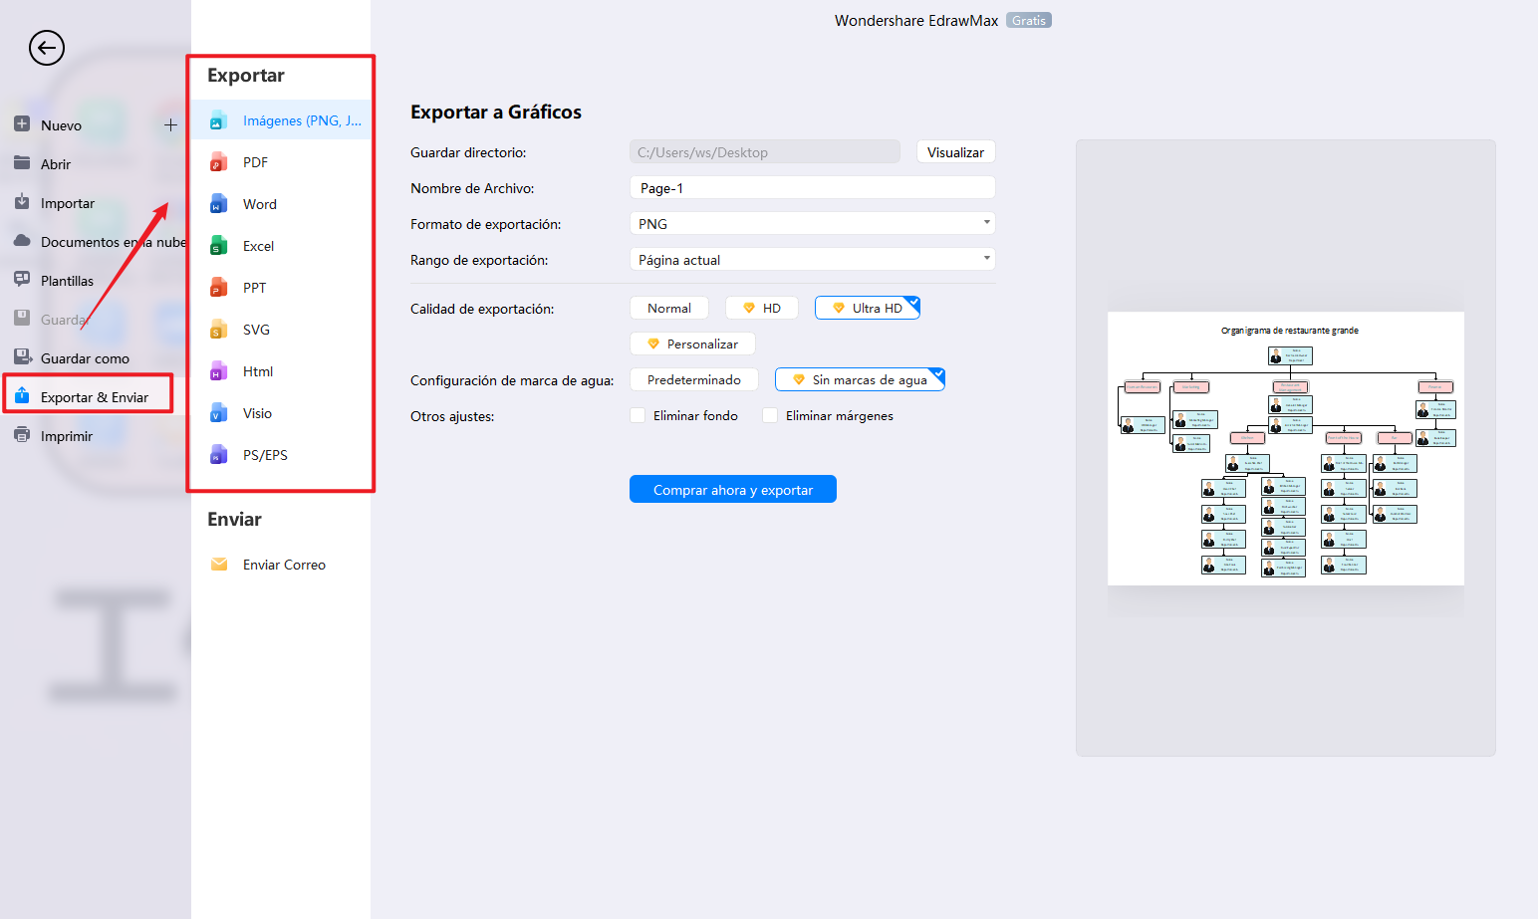Click the PPT export icon
The image size is (1538, 919).
tap(219, 288)
